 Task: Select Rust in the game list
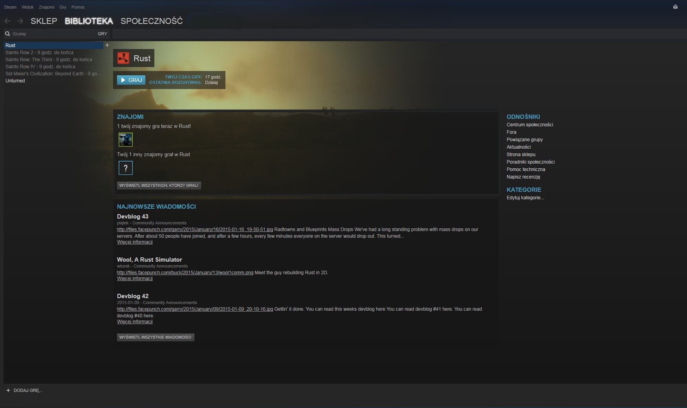point(54,46)
